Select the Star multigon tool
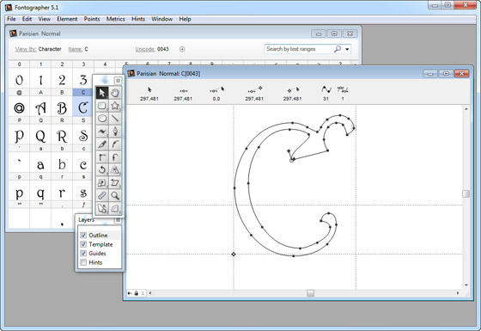Viewport: 481px width, 331px height. pos(115,106)
